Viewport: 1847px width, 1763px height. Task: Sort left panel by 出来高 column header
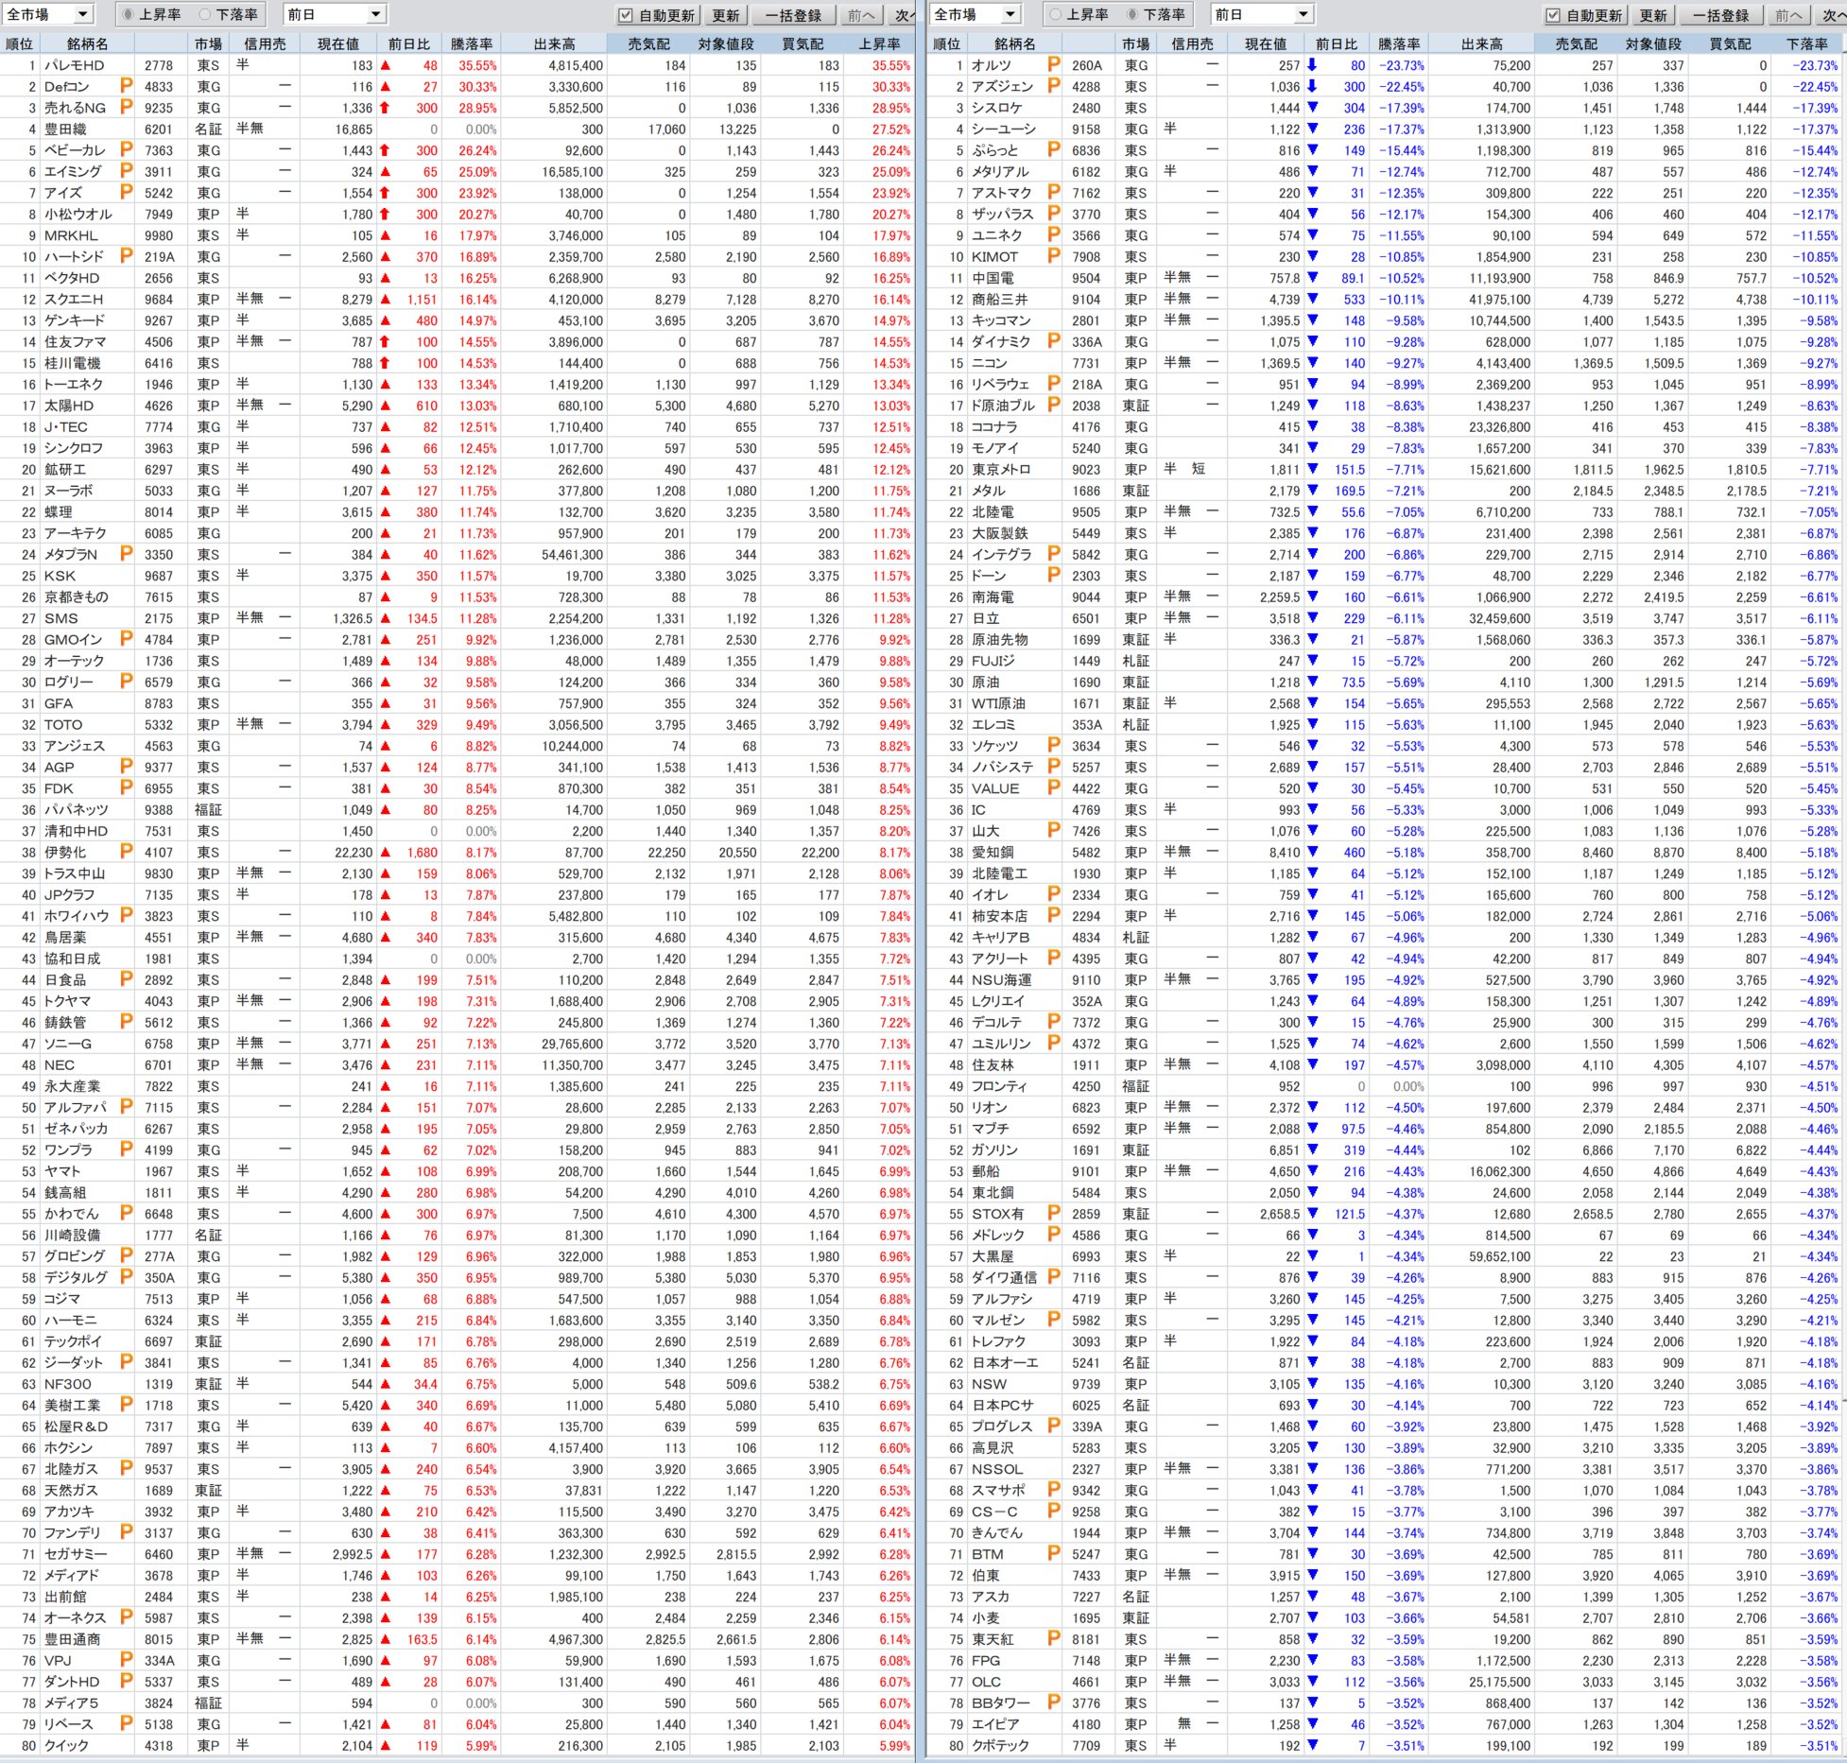pyautogui.click(x=554, y=43)
